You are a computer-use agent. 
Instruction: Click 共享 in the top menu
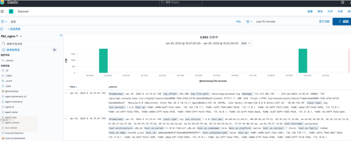(x=340, y=11)
